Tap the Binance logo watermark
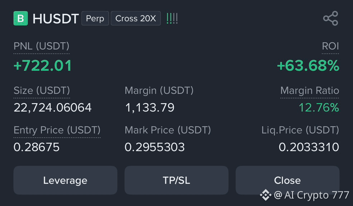This screenshot has width=353, height=206. 266,195
